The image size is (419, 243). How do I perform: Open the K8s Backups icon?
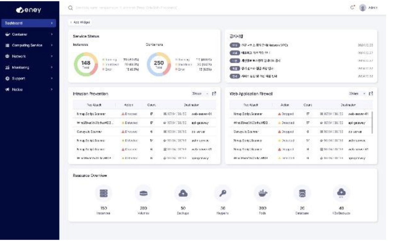pyautogui.click(x=341, y=193)
